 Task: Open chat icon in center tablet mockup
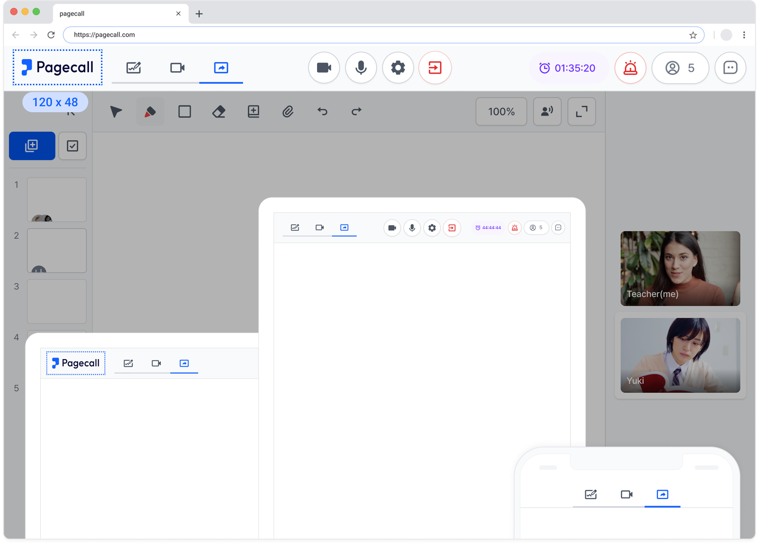558,227
